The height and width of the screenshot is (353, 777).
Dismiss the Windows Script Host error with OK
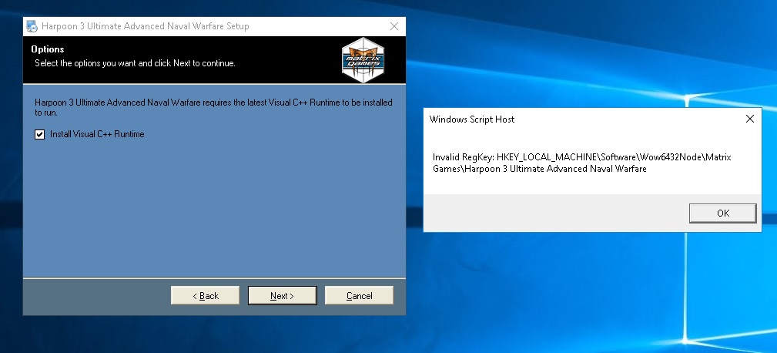tap(723, 213)
